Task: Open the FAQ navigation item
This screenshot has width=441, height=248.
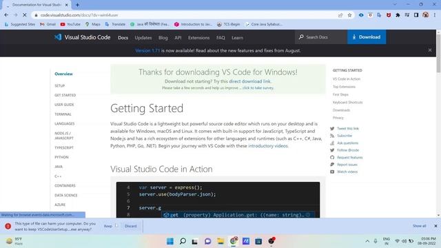Action: (x=220, y=37)
